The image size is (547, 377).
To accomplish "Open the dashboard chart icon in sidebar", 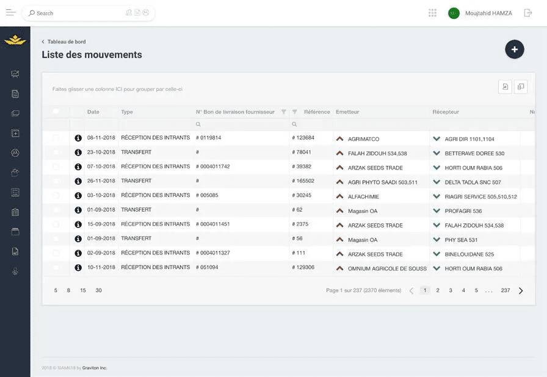I will 15,74.
